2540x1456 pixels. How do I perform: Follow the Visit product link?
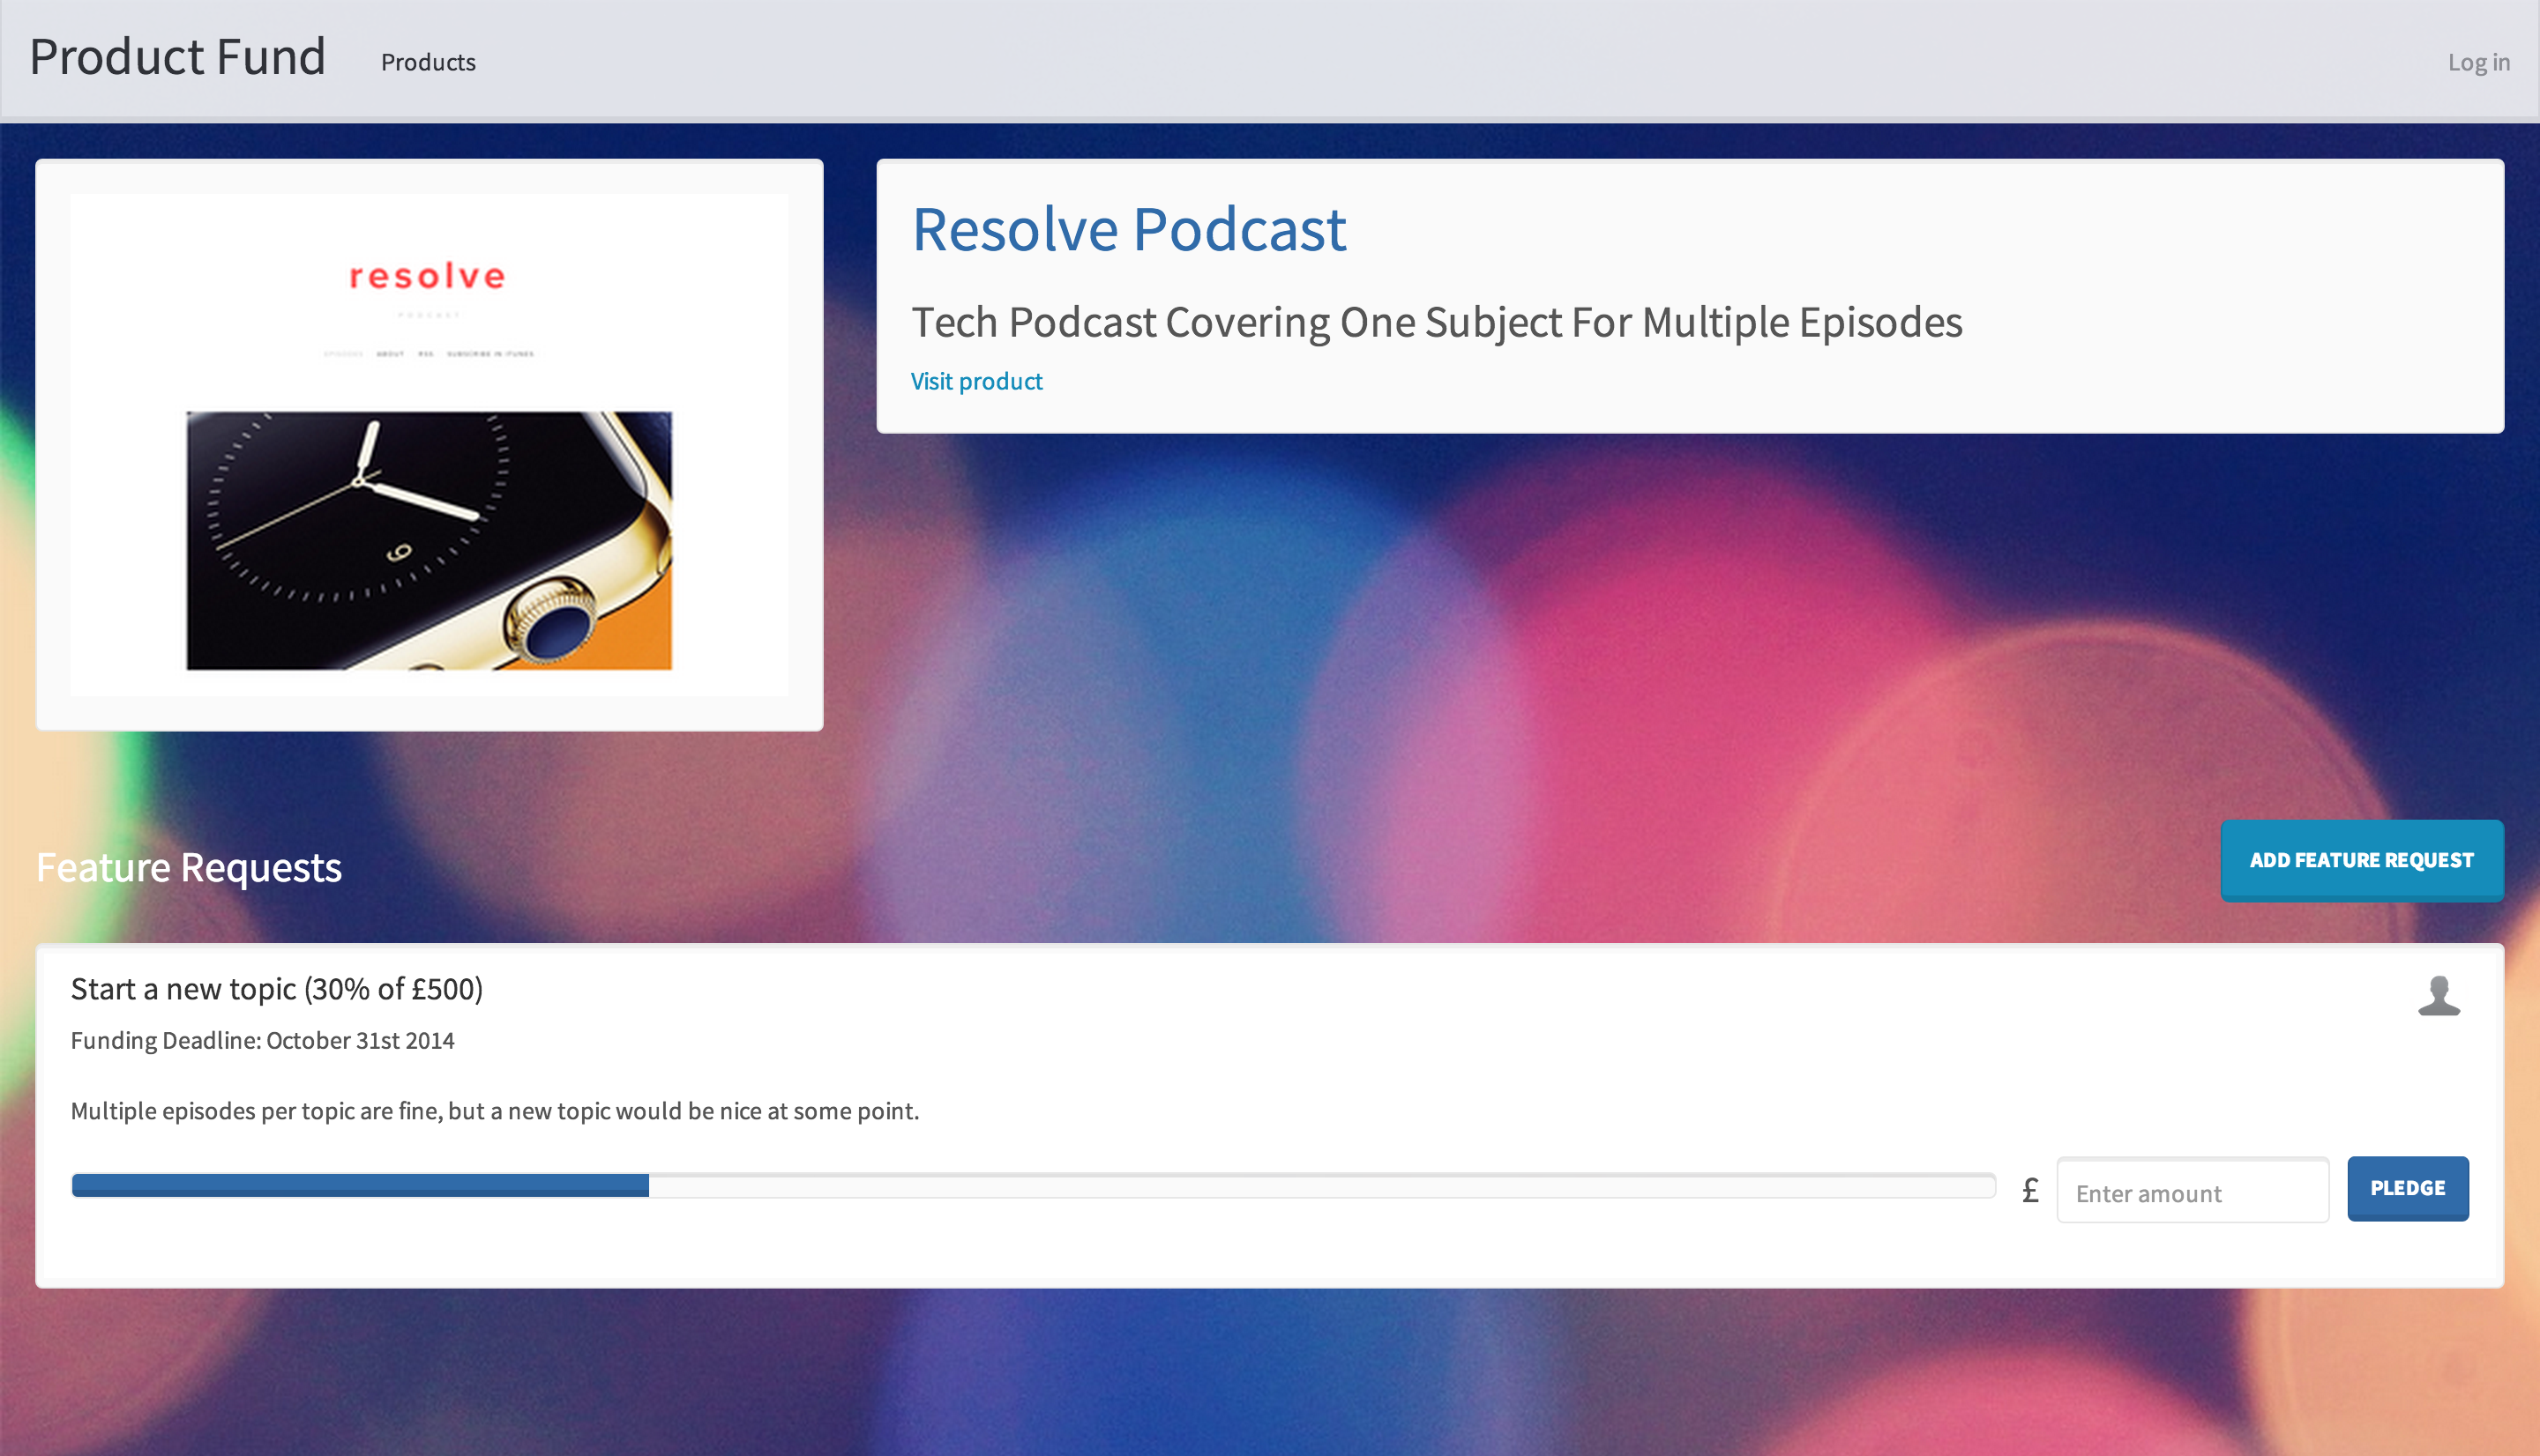pos(976,381)
